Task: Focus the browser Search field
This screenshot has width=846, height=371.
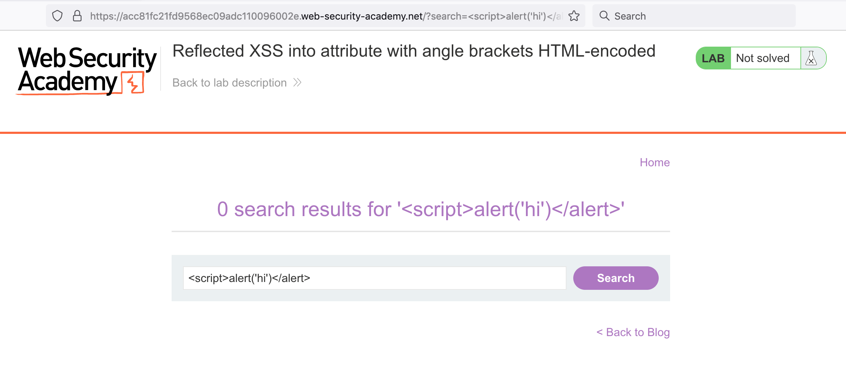Action: [694, 16]
